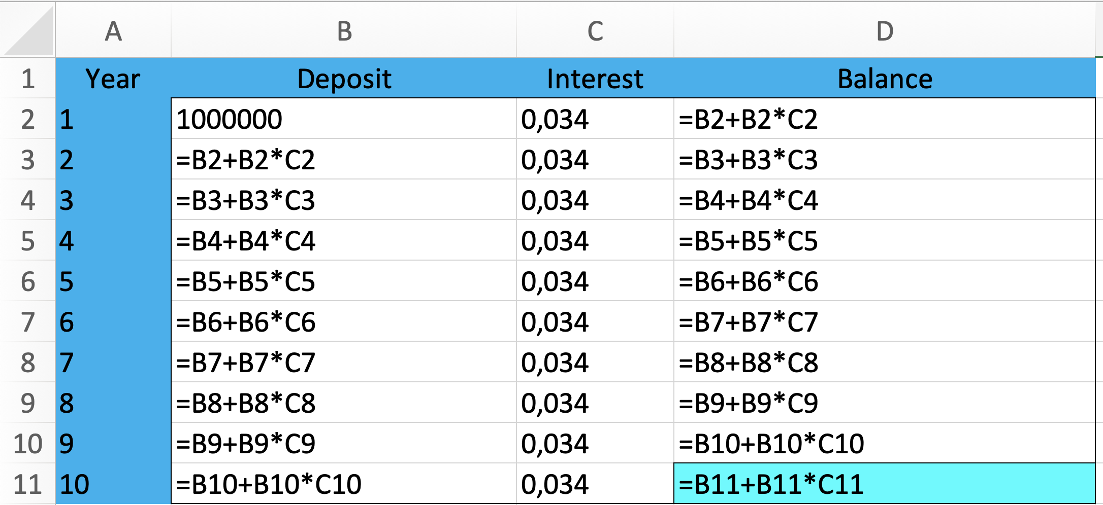This screenshot has height=505, width=1103.
Task: Select column A header
Action: point(113,30)
